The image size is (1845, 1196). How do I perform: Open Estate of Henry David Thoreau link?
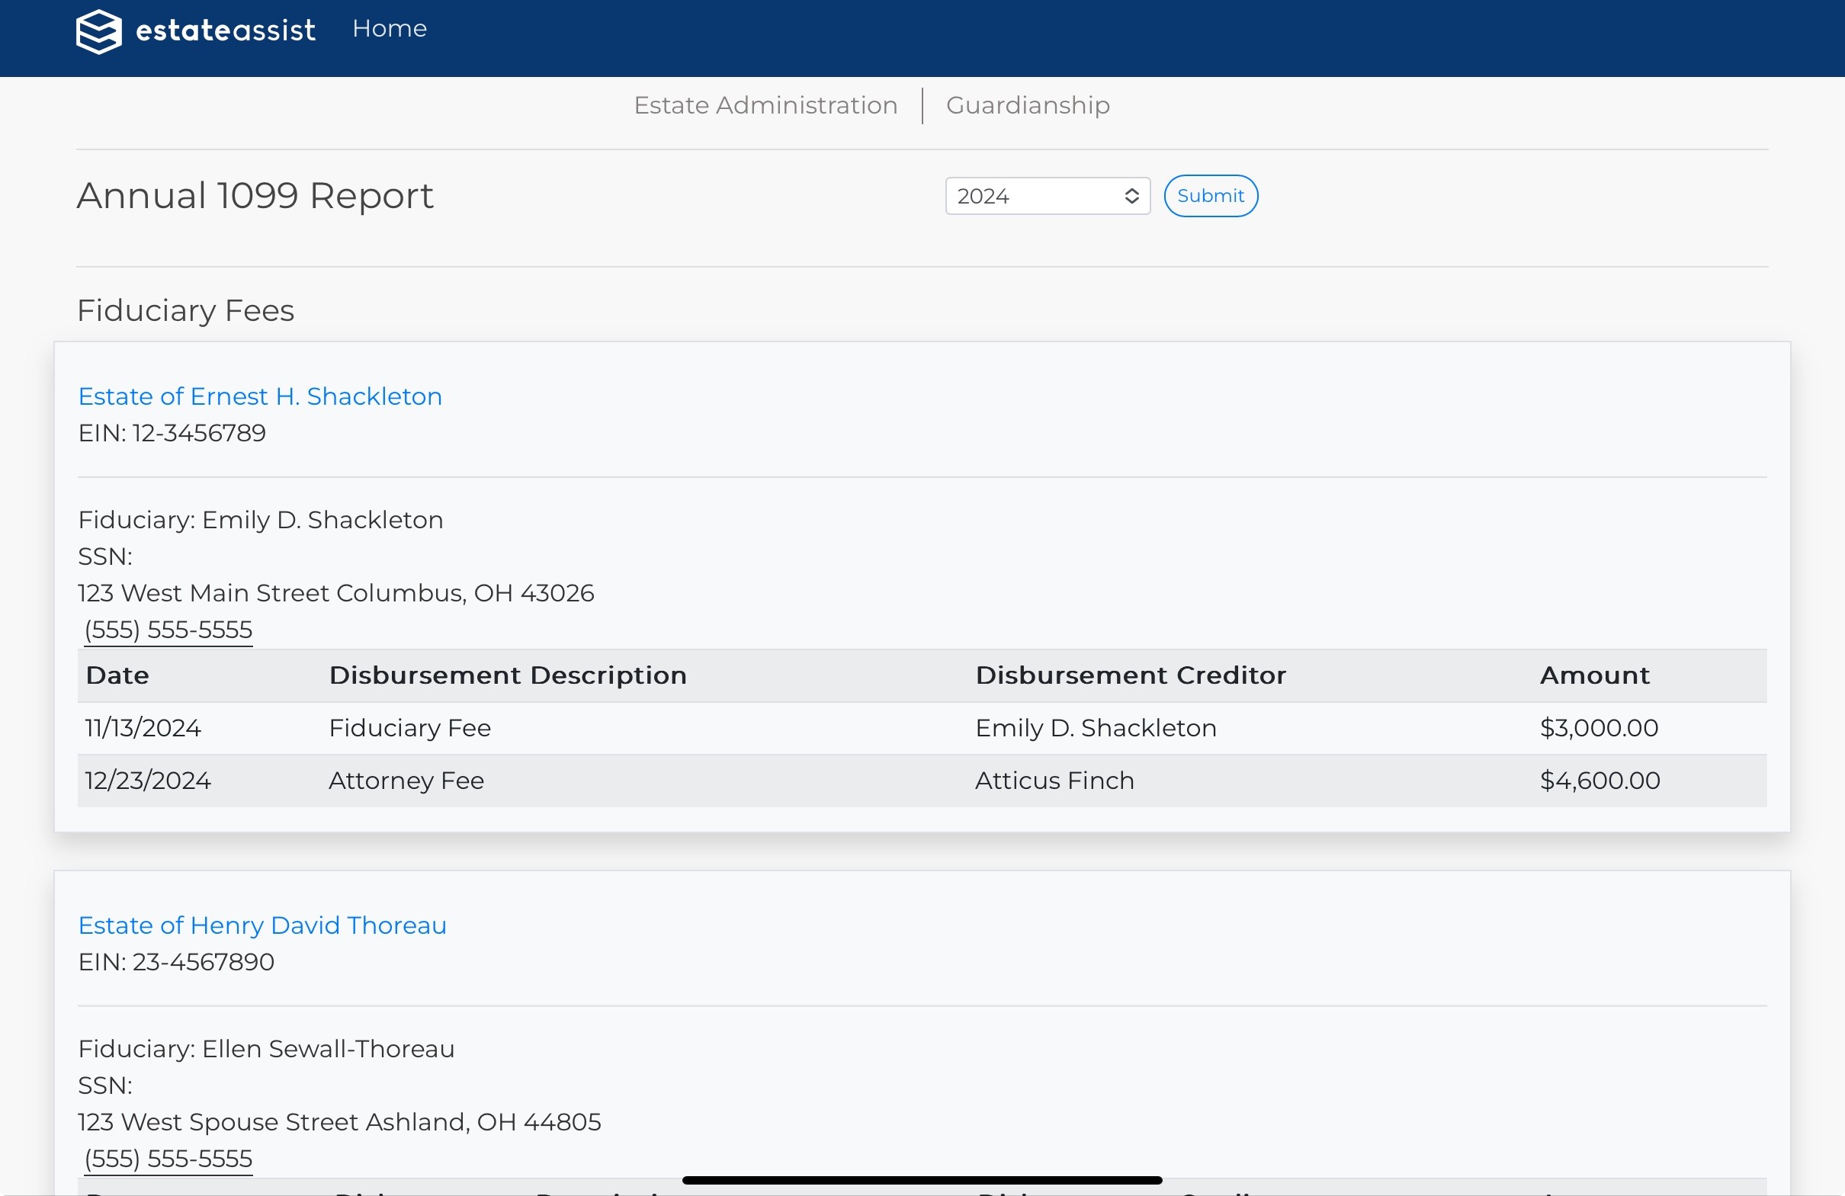click(x=262, y=925)
